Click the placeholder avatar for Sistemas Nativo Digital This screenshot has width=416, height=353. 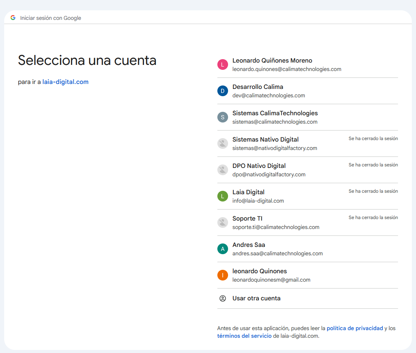(223, 143)
